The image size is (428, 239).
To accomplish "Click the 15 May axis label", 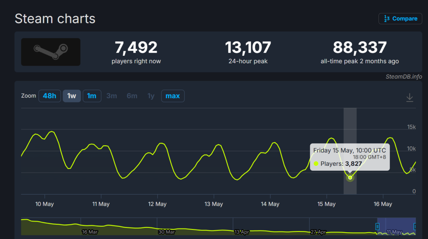I will tap(327, 204).
